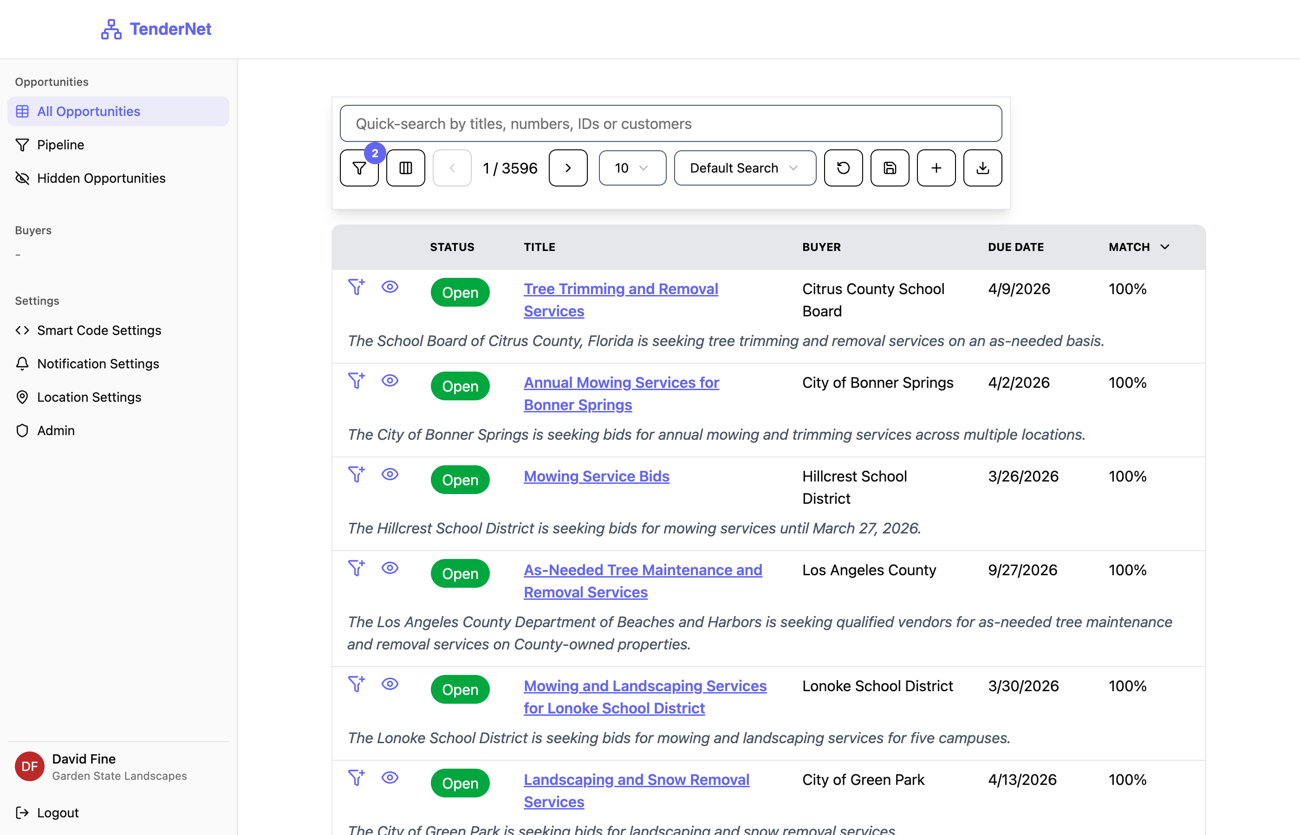Click the download export icon
1300x835 pixels.
click(982, 168)
